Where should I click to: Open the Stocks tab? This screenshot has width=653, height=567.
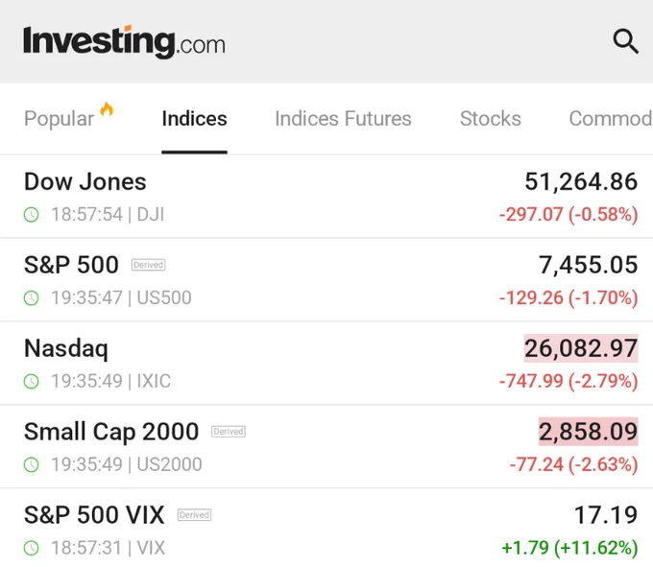(490, 119)
